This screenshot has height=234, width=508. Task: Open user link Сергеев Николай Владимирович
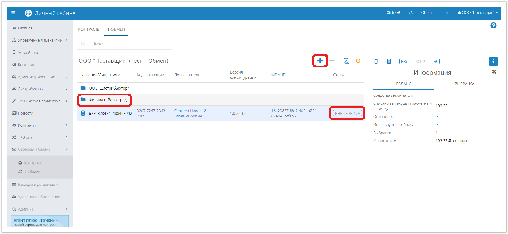(x=190, y=113)
